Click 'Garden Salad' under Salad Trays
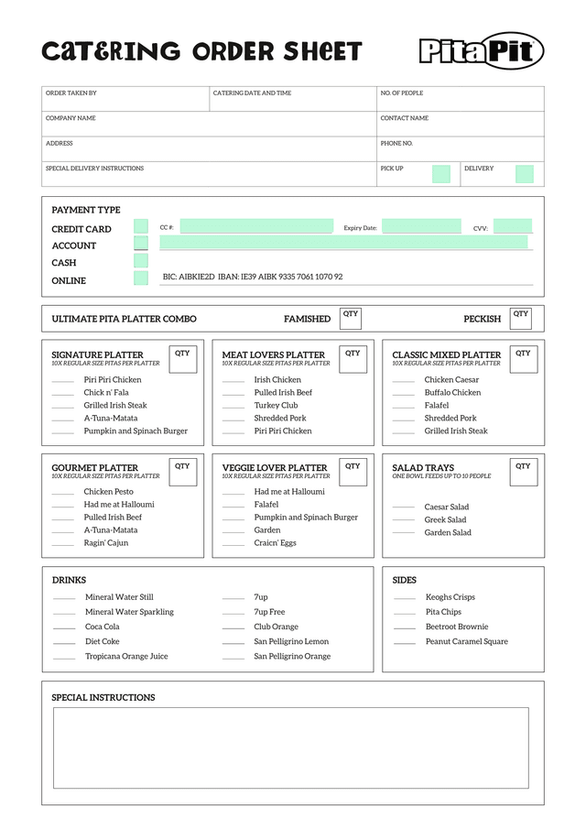586x829 pixels. point(448,532)
